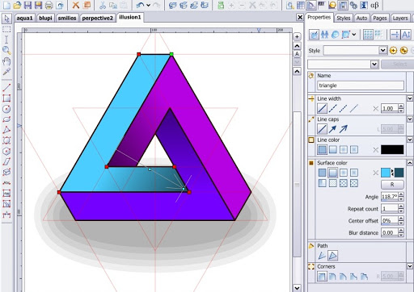Screen dimensions: 414x292
Task: Open the Styles panel tab
Action: [344, 18]
